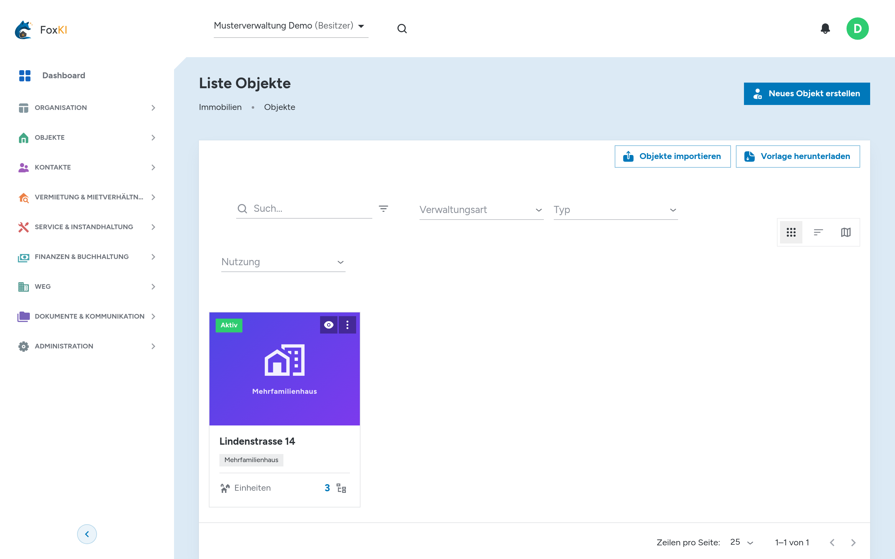This screenshot has height=559, width=895.
Task: Switch to grid card view
Action: [x=791, y=232]
